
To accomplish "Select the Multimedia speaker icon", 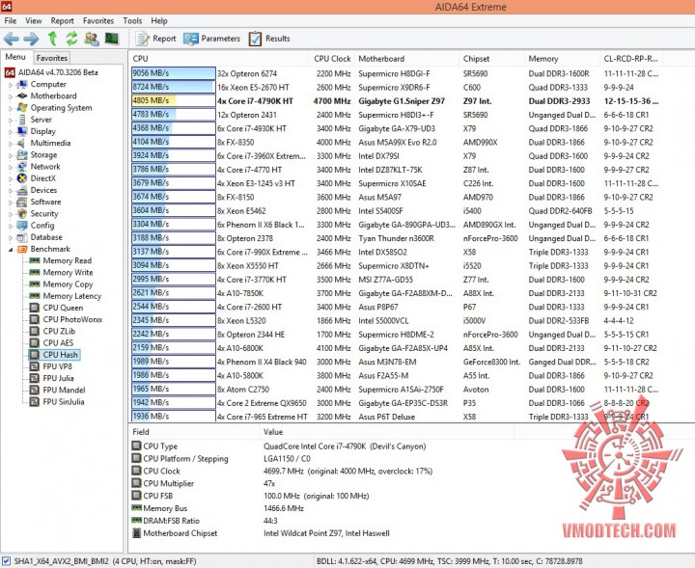I will coord(22,143).
